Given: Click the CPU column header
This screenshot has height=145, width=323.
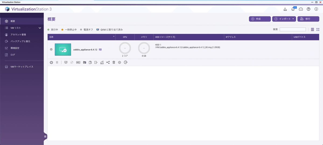Looking at the screenshot, I should pyautogui.click(x=125, y=37).
